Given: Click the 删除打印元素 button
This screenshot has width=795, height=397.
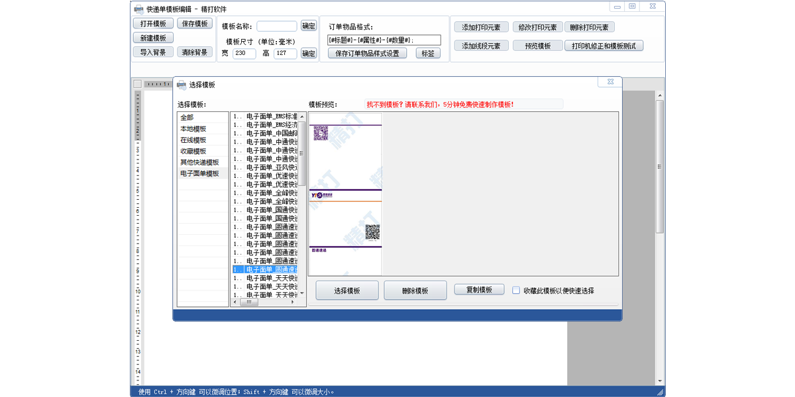Looking at the screenshot, I should click(x=590, y=27).
